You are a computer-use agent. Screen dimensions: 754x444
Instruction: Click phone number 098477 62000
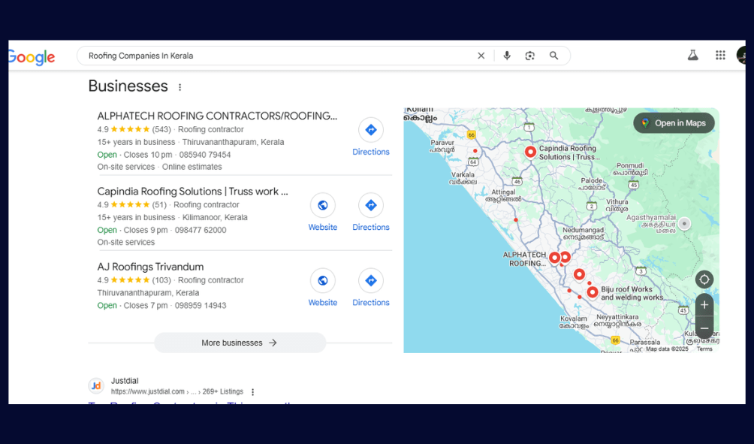201,230
